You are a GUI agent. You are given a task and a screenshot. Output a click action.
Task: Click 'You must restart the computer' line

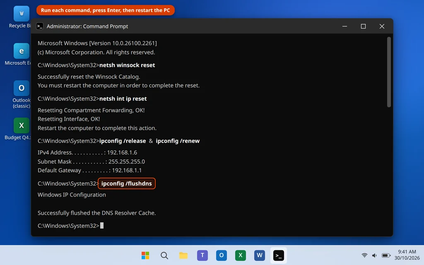118,85
